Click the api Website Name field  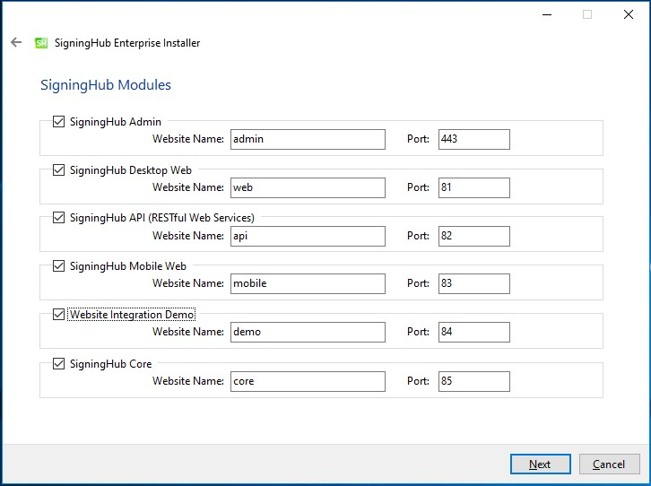coord(308,236)
